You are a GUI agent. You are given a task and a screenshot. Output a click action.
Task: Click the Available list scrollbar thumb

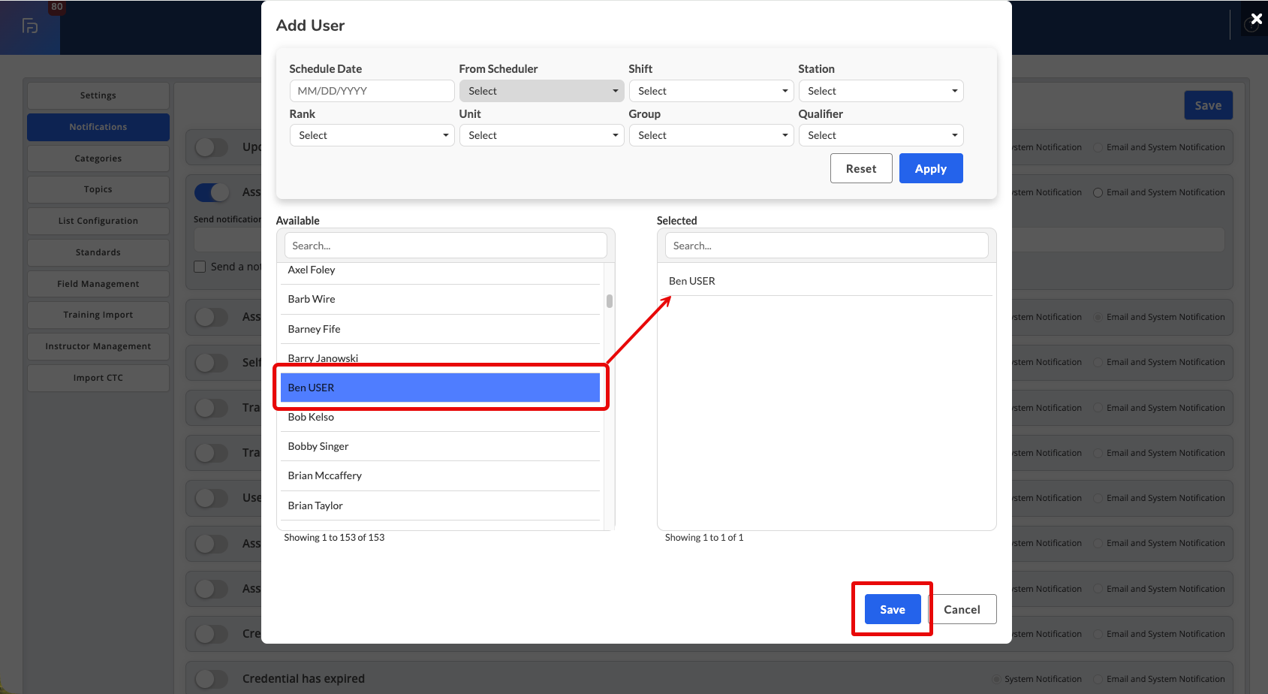(x=610, y=301)
